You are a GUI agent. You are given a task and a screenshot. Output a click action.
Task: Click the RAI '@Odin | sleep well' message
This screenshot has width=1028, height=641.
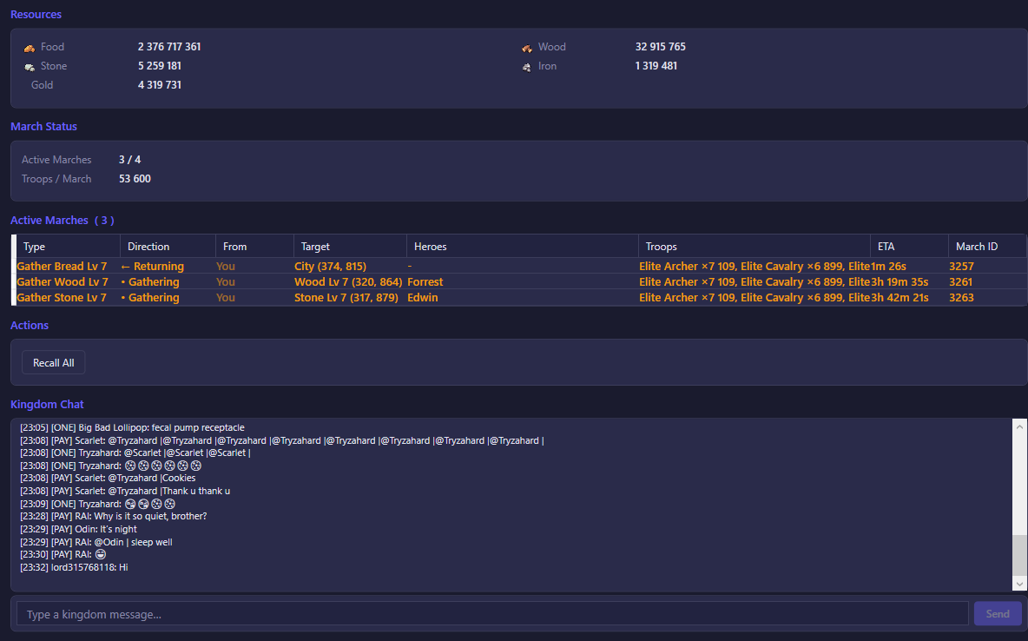coord(96,543)
